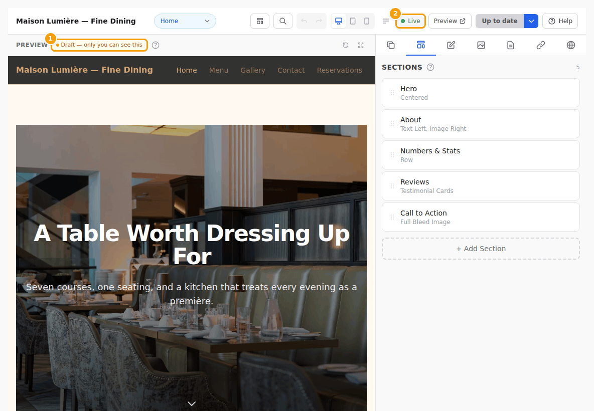Click the Menu link in the site navigation

[x=219, y=70]
